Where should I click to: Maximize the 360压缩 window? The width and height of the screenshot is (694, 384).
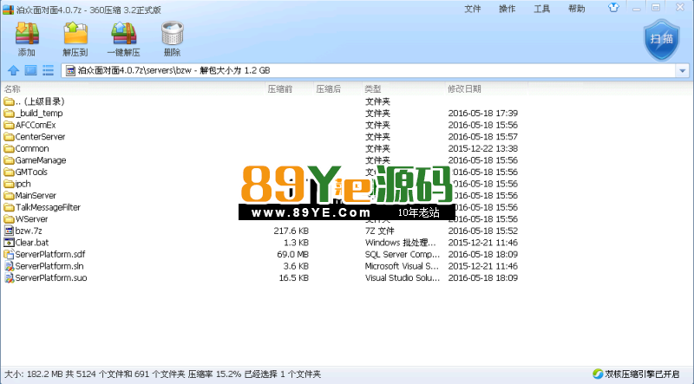tap(656, 8)
